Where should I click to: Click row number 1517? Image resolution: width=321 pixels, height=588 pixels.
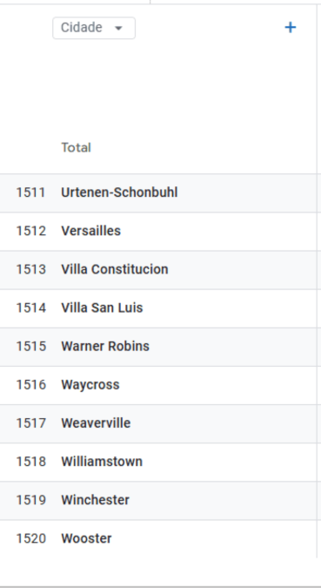click(x=30, y=423)
